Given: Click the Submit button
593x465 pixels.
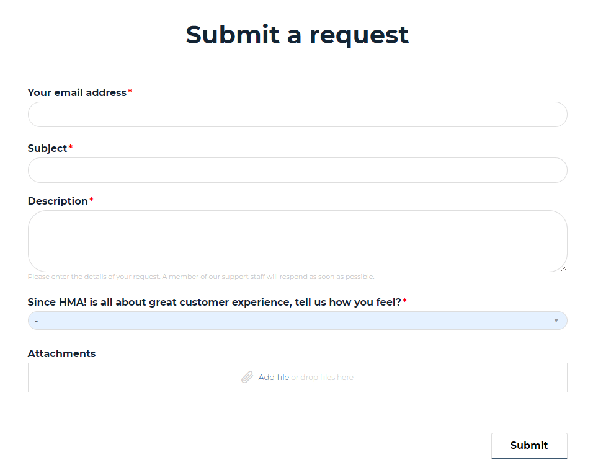Looking at the screenshot, I should pos(529,446).
